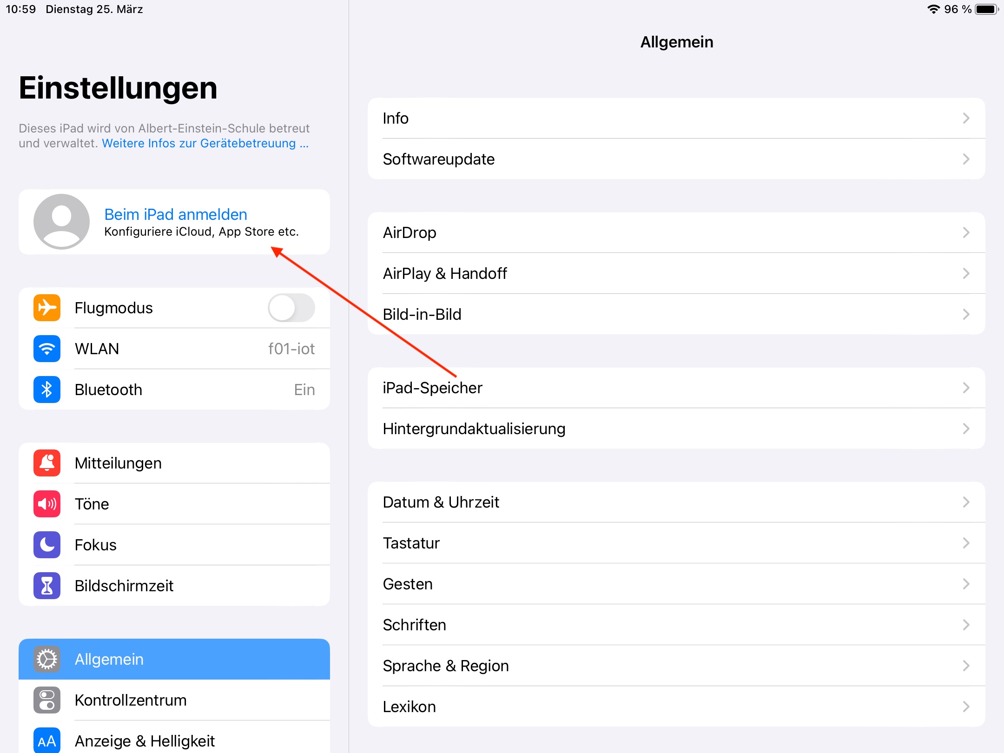Tap the purple Fokus moon icon
Screen dimensions: 1004x753
47,545
